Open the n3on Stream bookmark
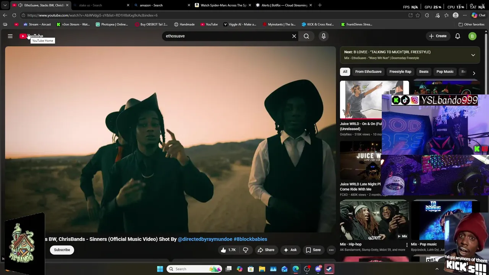The width and height of the screenshot is (489, 275). coord(73,24)
